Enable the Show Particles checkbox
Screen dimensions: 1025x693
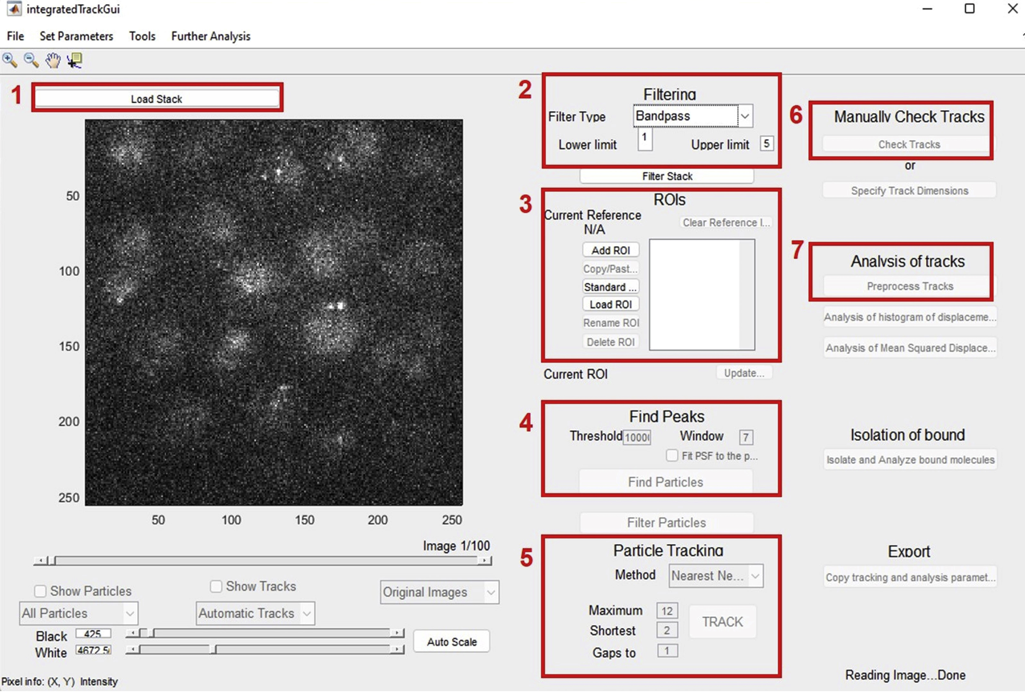point(40,591)
